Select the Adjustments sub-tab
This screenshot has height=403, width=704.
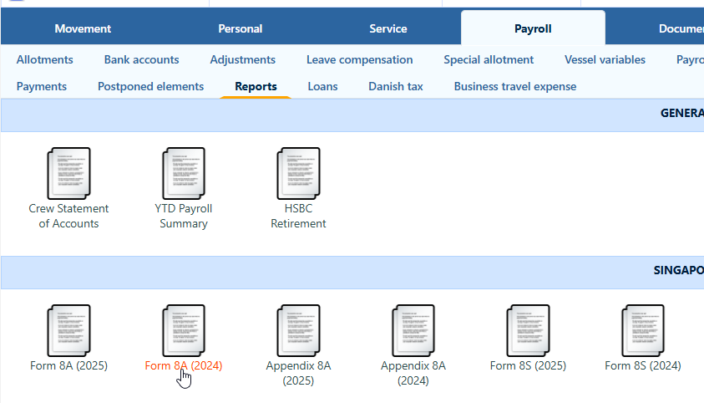coord(243,59)
